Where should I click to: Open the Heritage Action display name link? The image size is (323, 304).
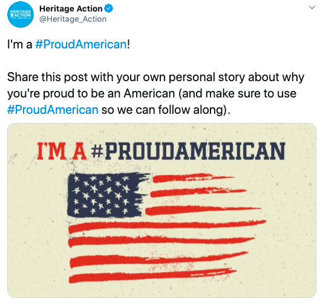[71, 8]
